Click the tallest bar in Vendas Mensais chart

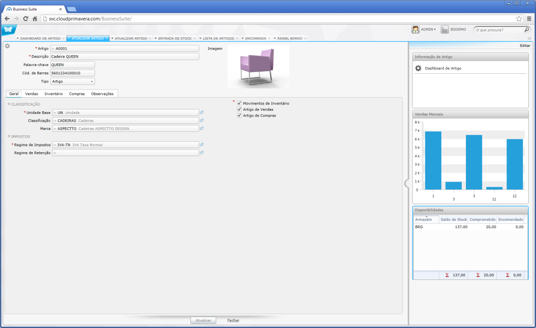[433, 159]
